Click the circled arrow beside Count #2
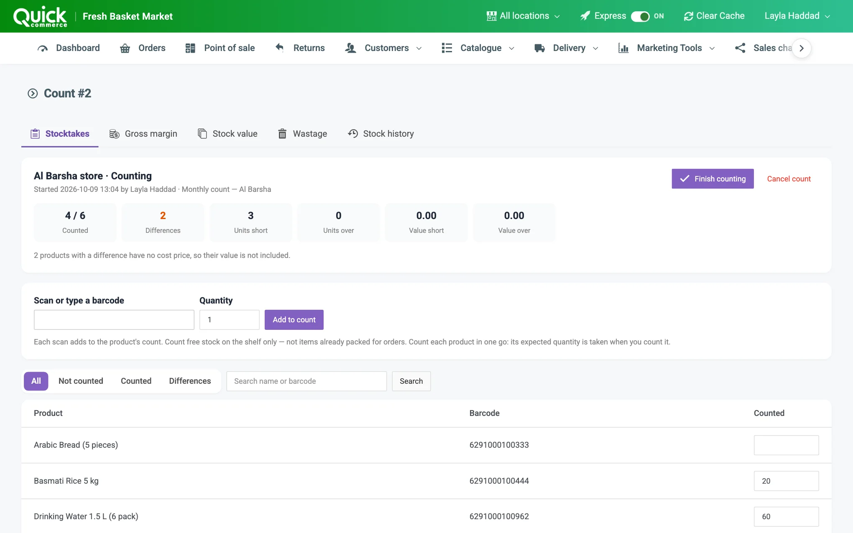Image resolution: width=853 pixels, height=533 pixels. coord(33,93)
